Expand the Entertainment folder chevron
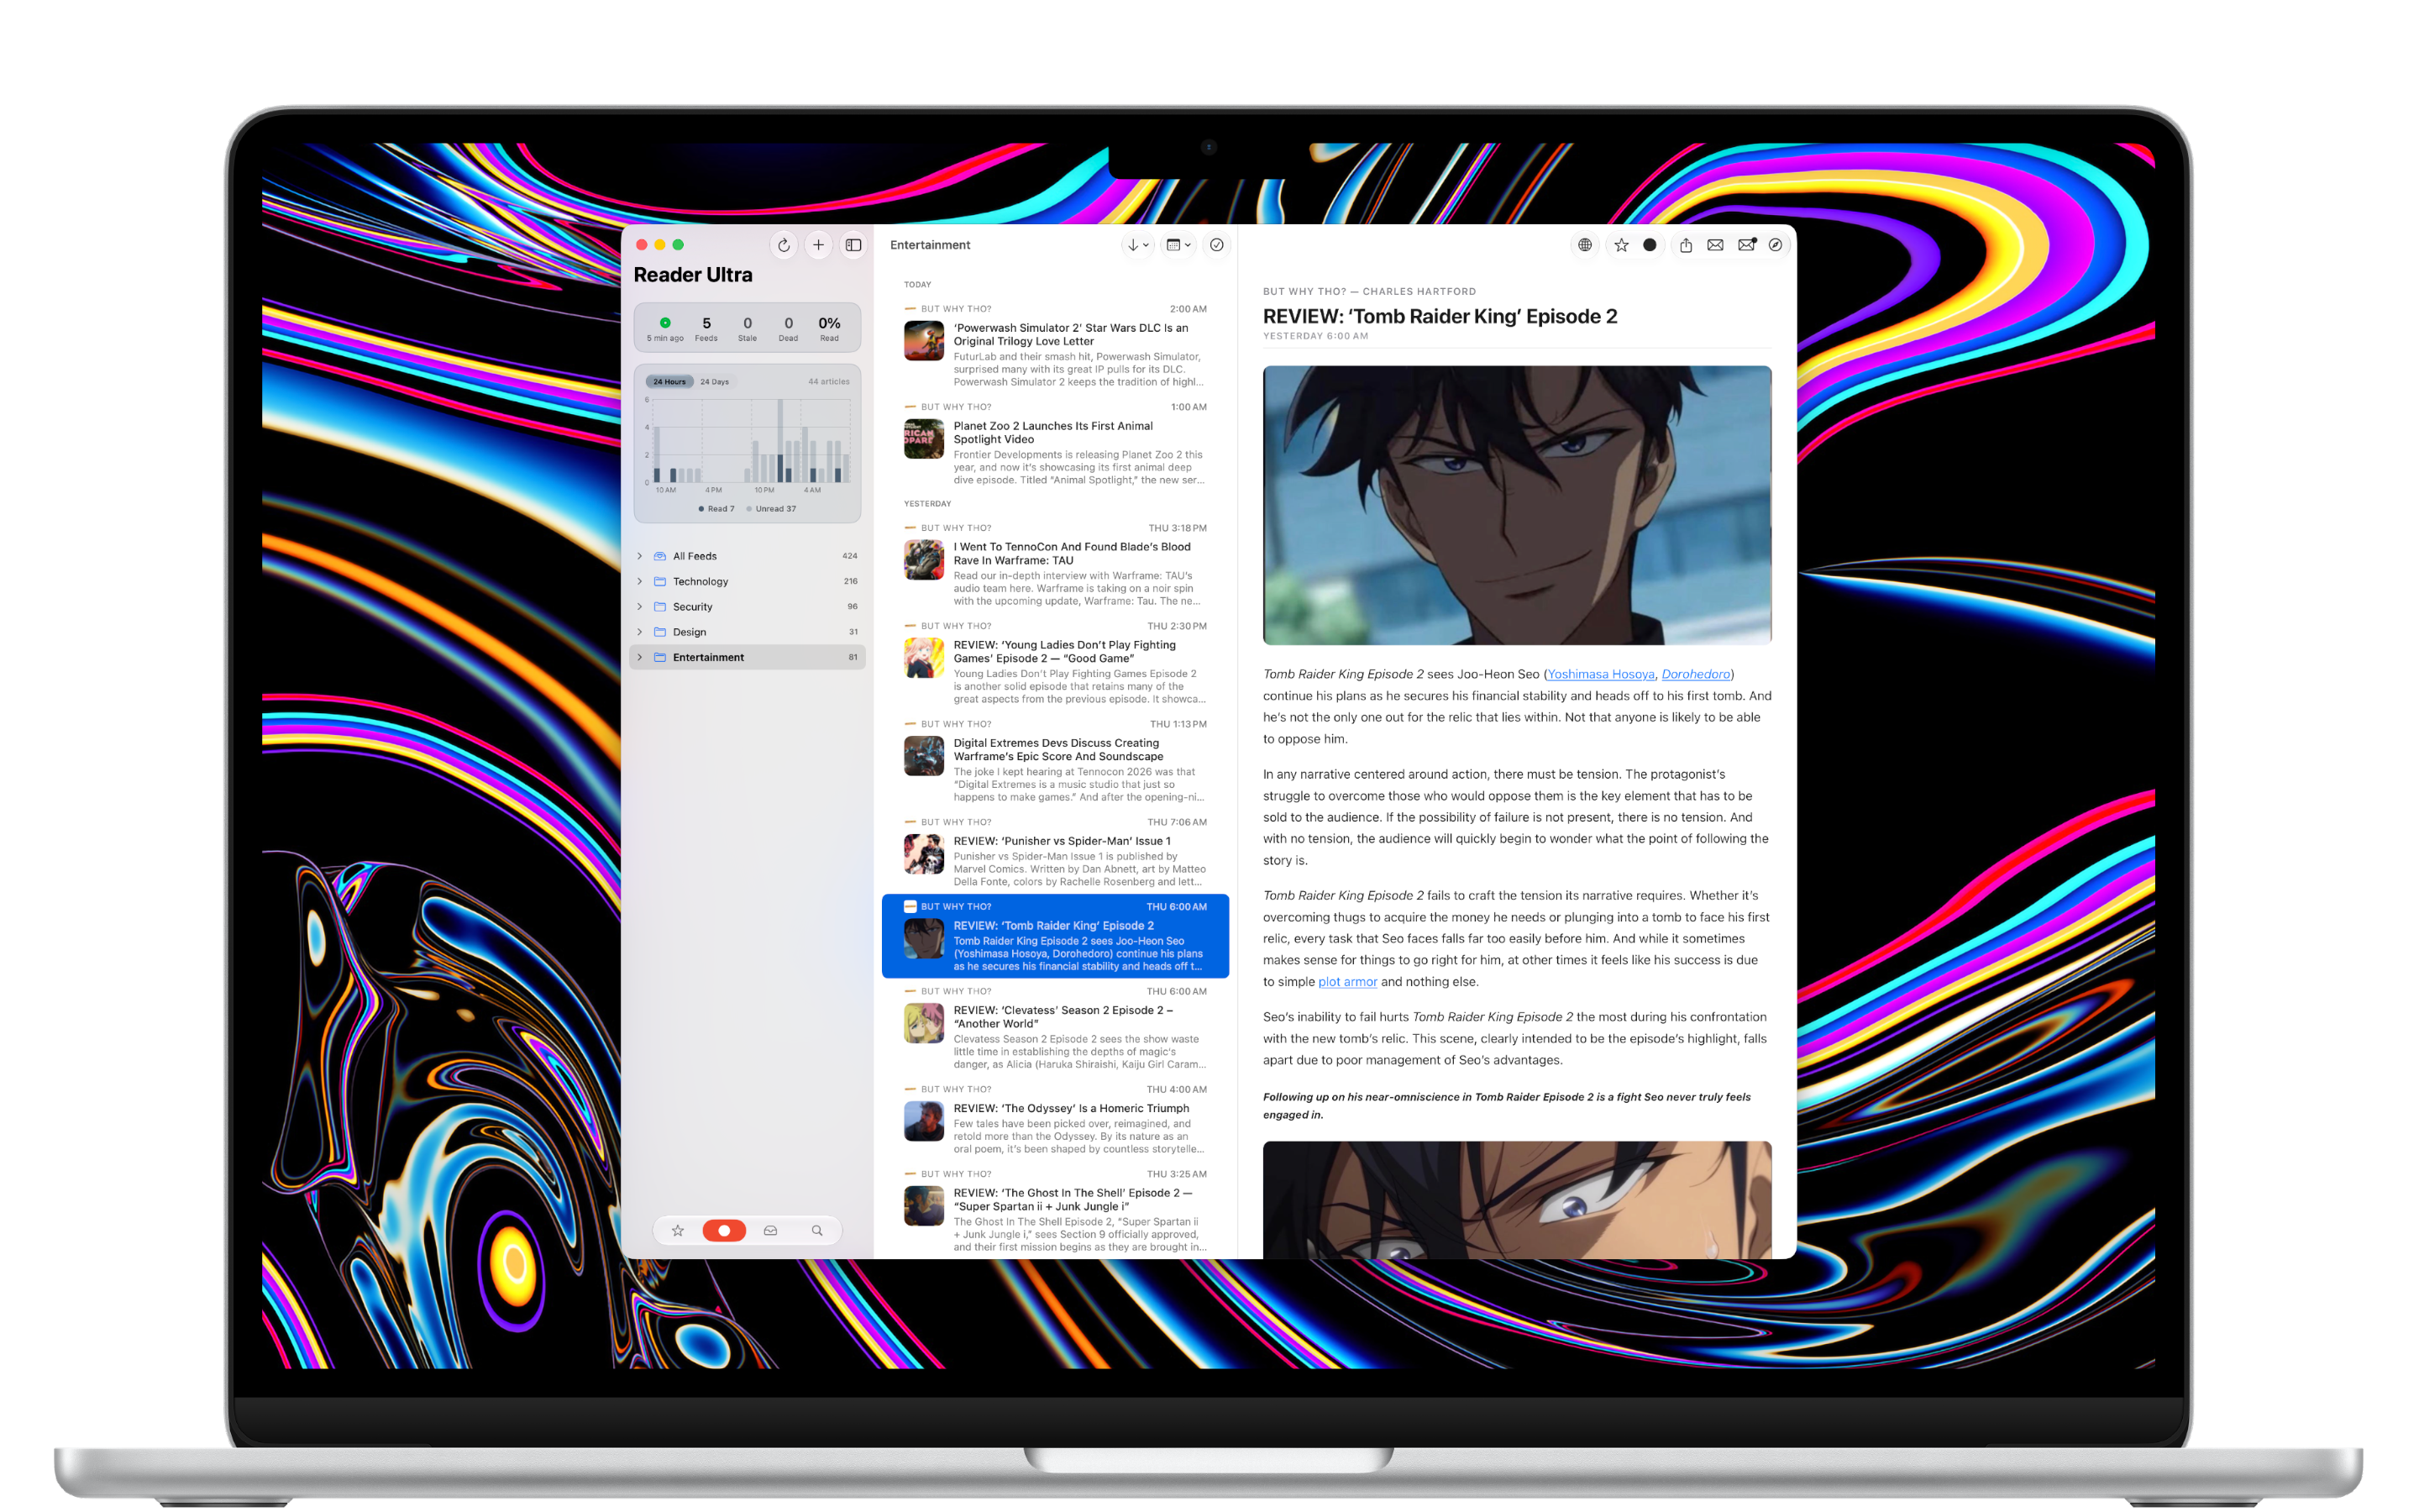Image resolution: width=2419 pixels, height=1512 pixels. click(640, 657)
